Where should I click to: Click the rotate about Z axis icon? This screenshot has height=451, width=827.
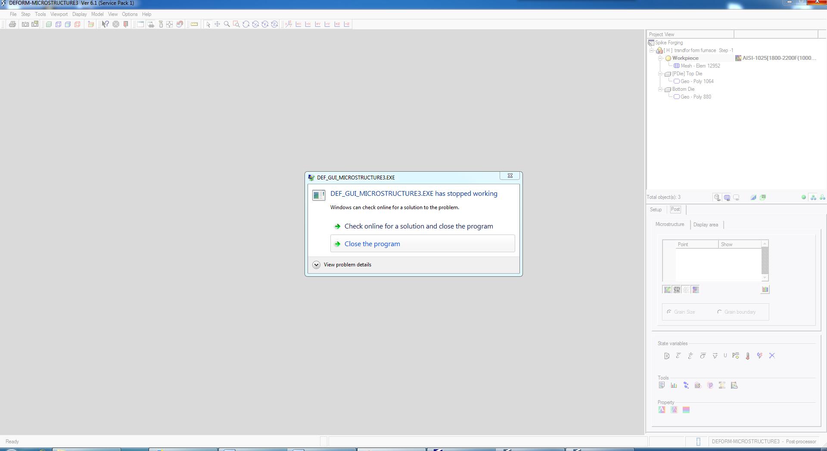tap(274, 25)
